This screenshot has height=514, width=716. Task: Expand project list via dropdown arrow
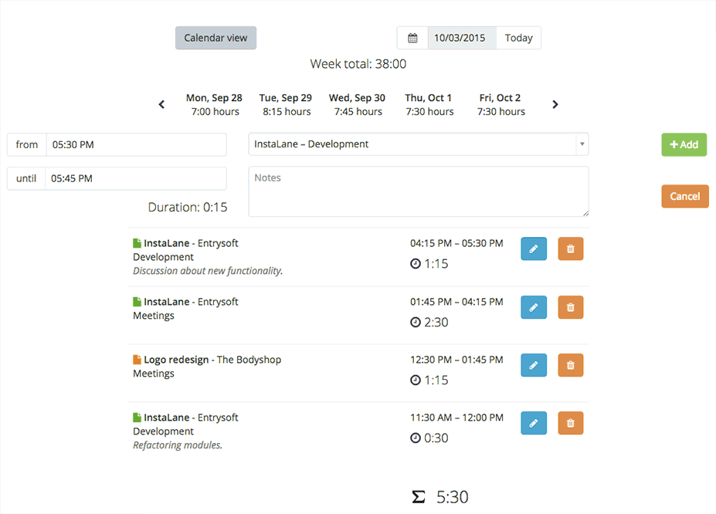[x=582, y=144]
